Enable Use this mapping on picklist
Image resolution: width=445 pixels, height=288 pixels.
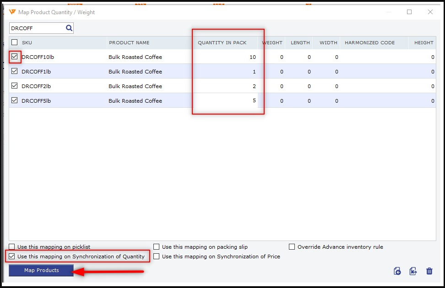pyautogui.click(x=12, y=247)
